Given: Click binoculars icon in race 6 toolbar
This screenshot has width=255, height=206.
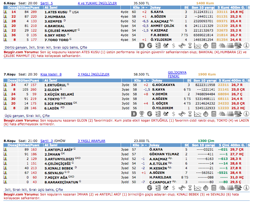Looking at the screenshot, I should (182, 46).
